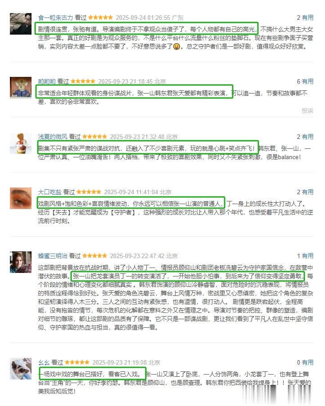This screenshot has height=406, width=325.
Task: Vote 有用 on 蜂蜜三明治's long review
Action: [x=307, y=256]
